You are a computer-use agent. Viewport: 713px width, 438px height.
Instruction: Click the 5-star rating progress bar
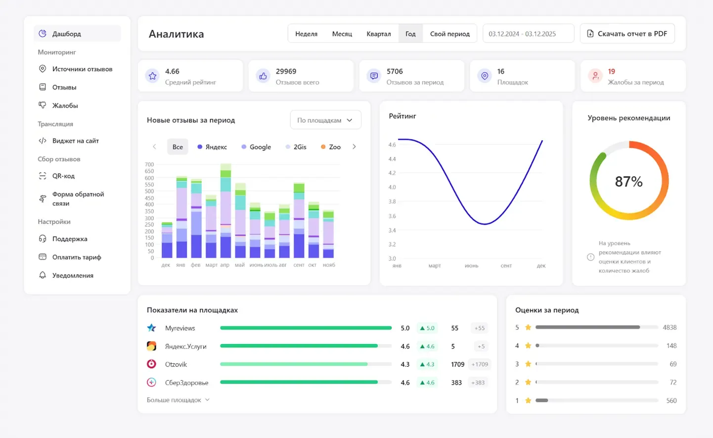click(596, 327)
